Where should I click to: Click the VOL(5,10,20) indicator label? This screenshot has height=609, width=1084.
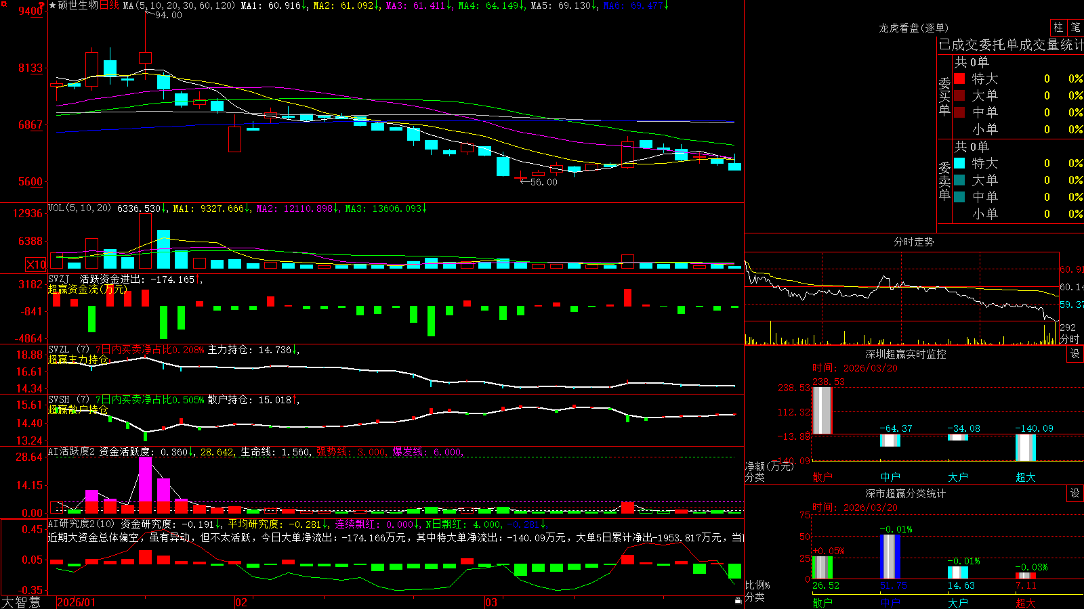79,208
